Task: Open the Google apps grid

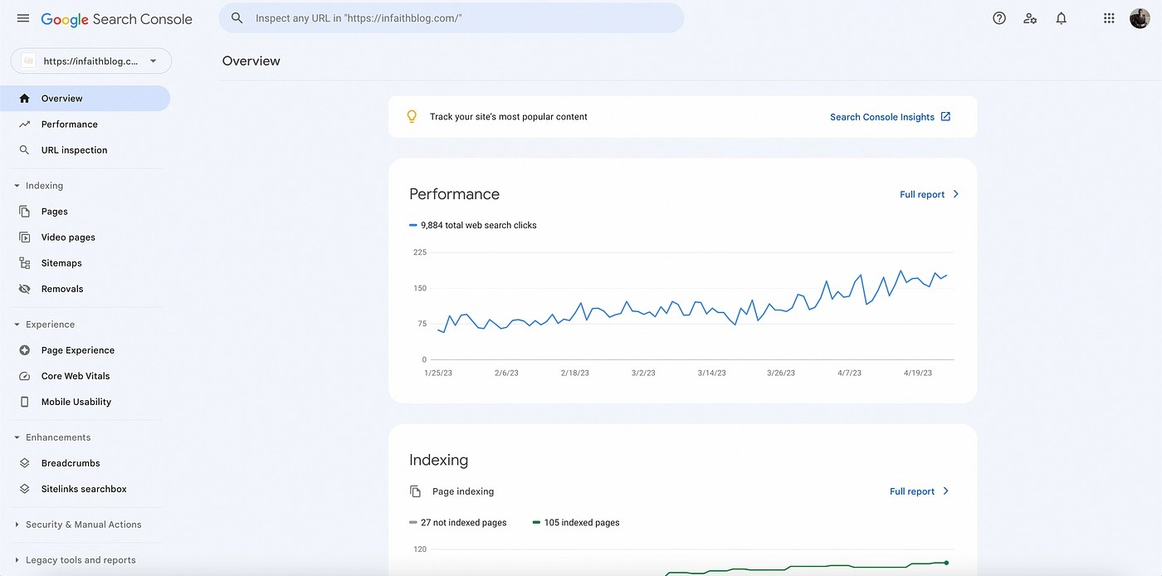Action: pos(1109,18)
